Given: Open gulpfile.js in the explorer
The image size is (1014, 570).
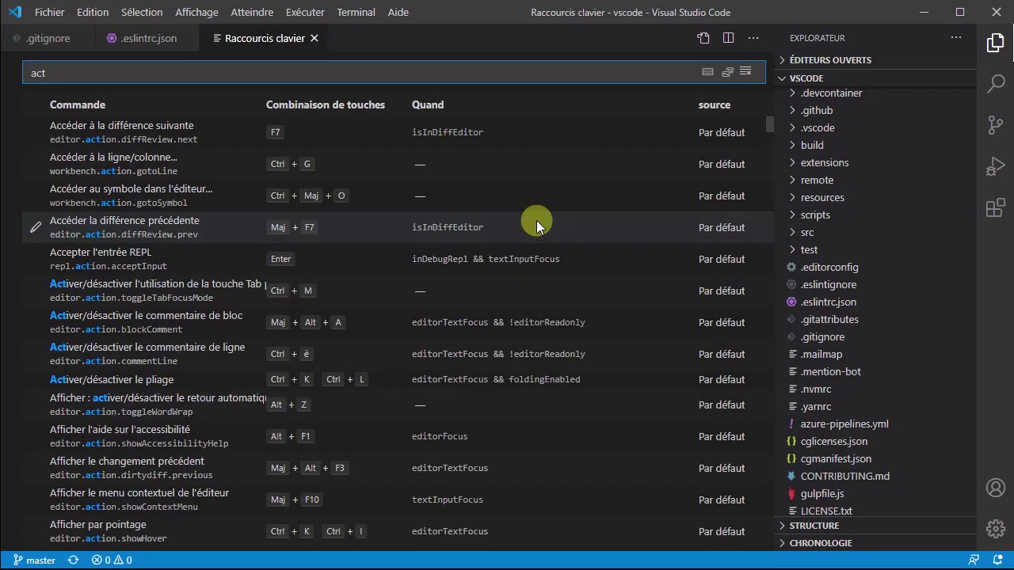Looking at the screenshot, I should 875,493.
